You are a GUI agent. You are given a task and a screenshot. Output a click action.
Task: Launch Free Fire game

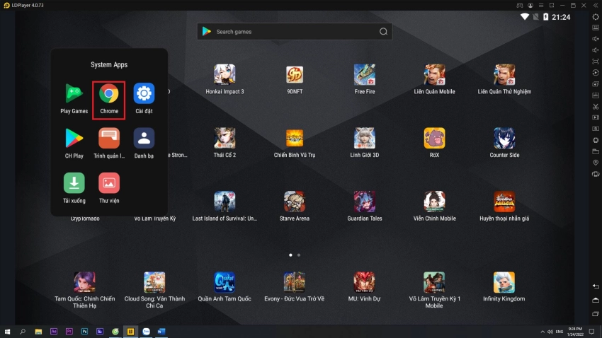point(365,75)
